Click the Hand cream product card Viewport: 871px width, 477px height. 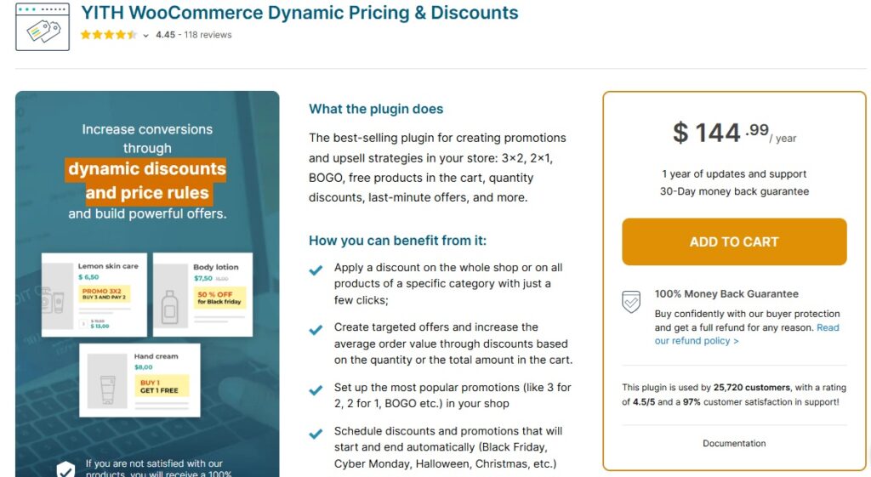click(x=140, y=379)
